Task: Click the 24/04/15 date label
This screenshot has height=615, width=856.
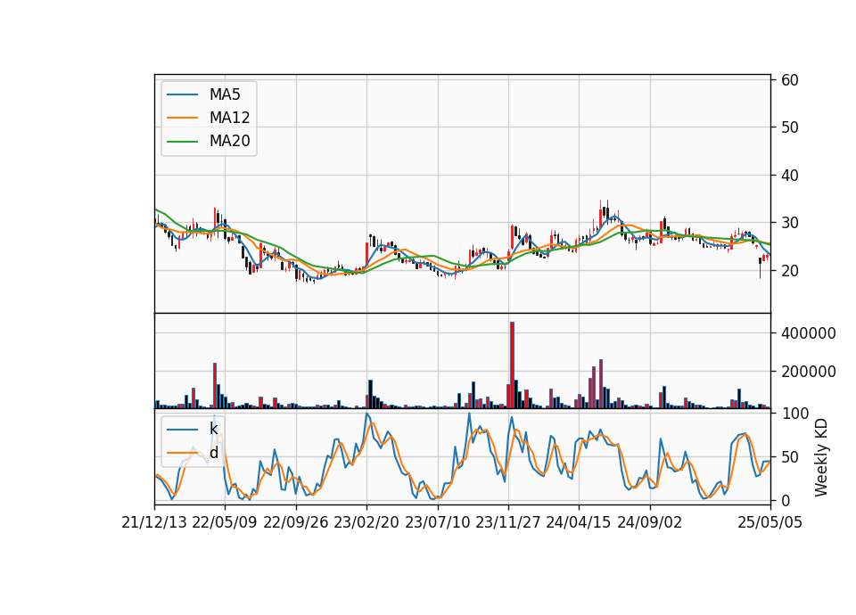Action: [579, 522]
